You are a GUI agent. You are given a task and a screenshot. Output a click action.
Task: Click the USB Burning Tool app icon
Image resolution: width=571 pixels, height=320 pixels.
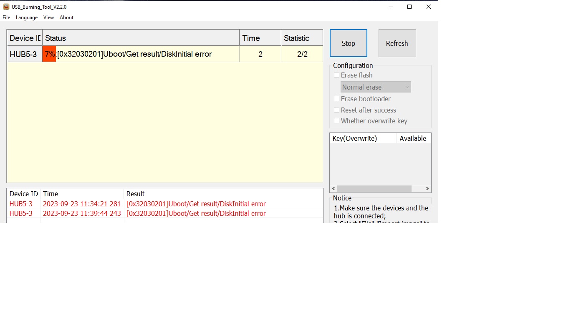[x=6, y=7]
